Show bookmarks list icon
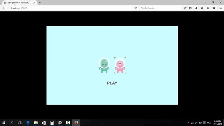This screenshot has width=224, height=126. tap(190, 8)
